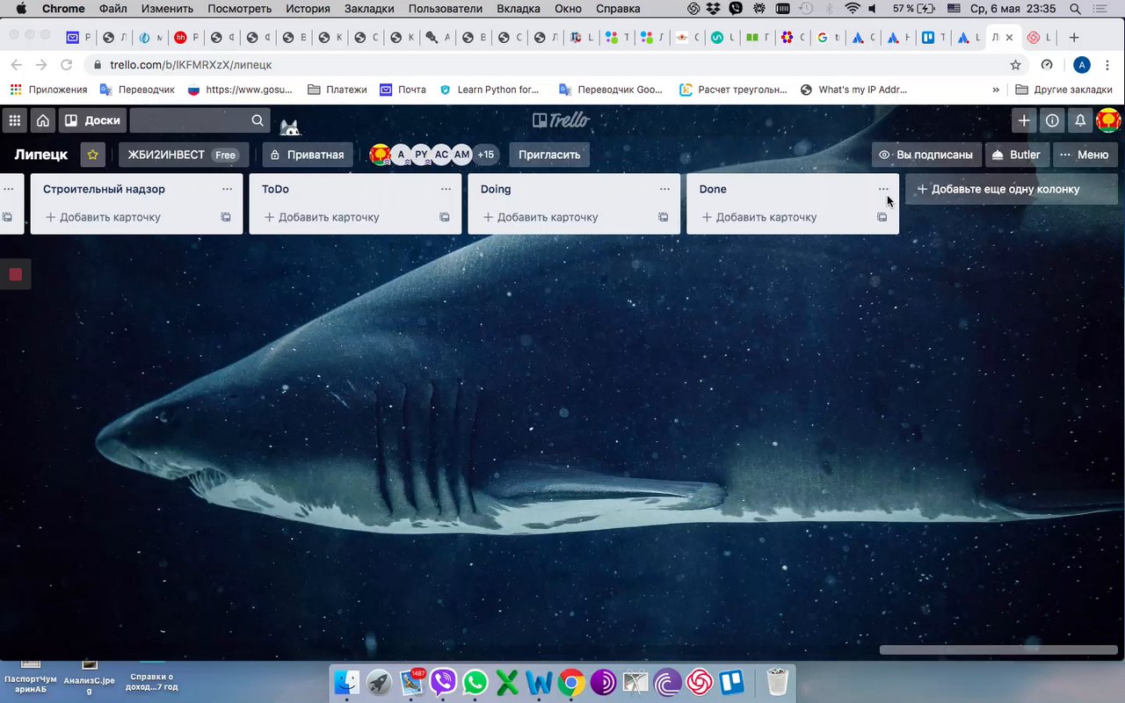Create card from template in Строительный надзор
The width and height of the screenshot is (1125, 703).
click(226, 217)
